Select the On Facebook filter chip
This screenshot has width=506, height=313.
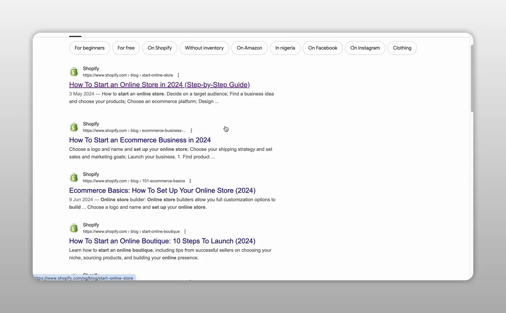point(323,48)
